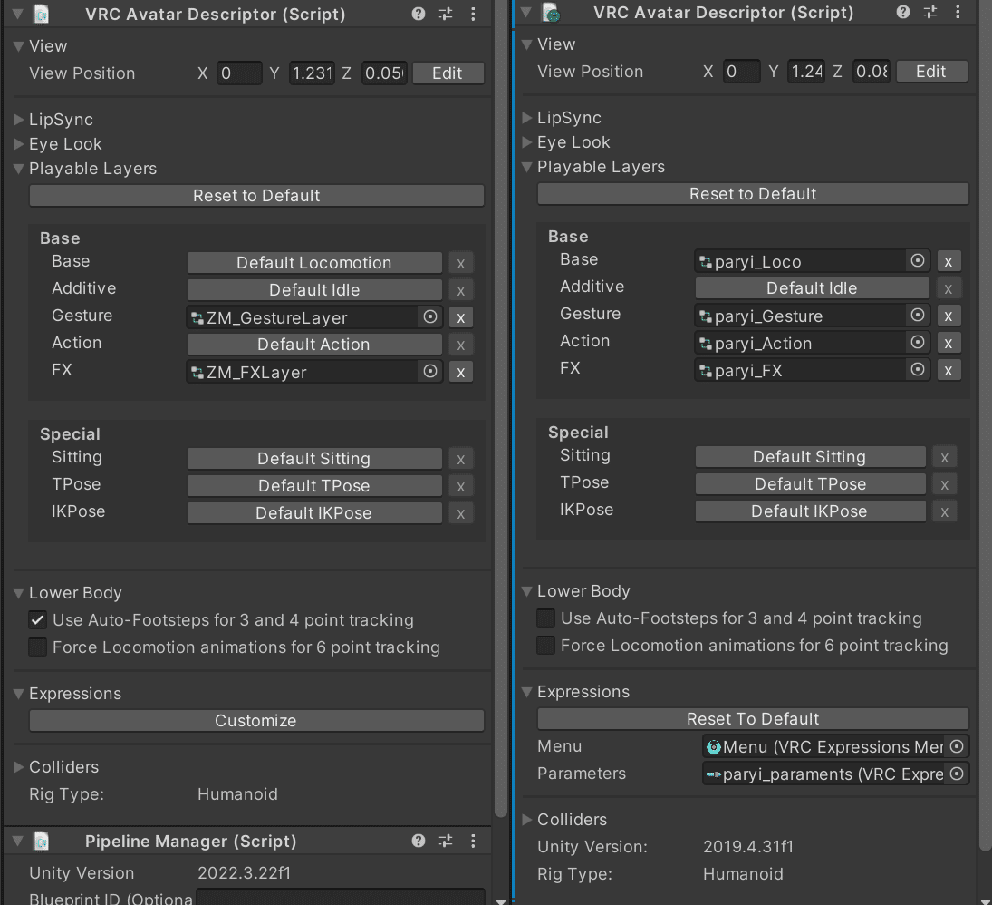The image size is (992, 905).
Task: Open the object picker for ZM_FXLayer
Action: [x=430, y=372]
